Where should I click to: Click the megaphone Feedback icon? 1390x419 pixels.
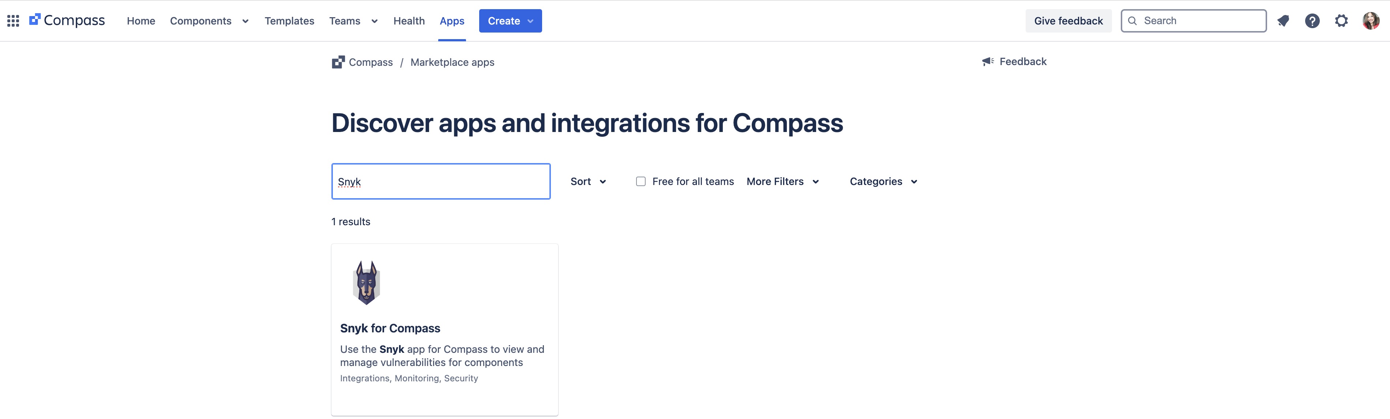tap(988, 61)
